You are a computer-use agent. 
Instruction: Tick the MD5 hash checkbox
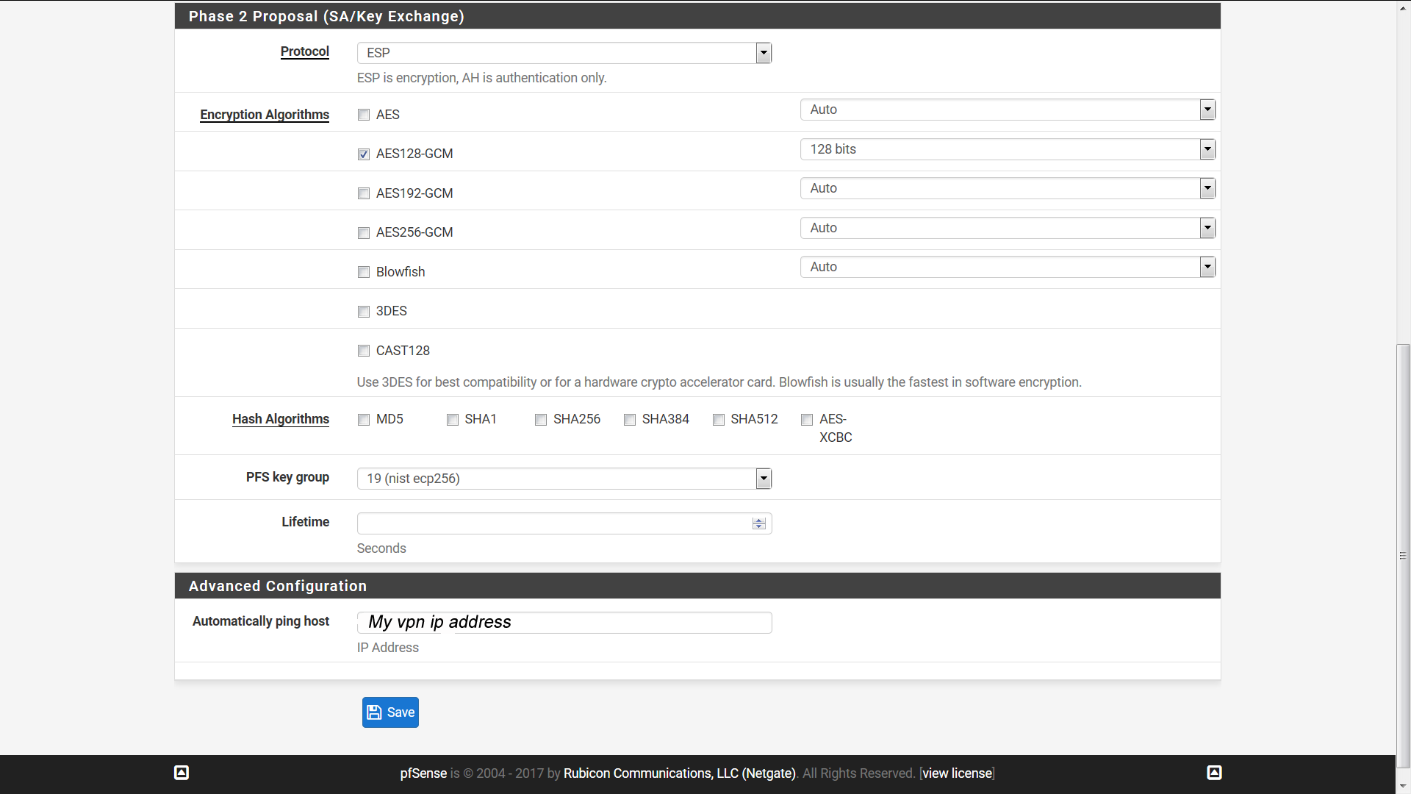coord(364,420)
